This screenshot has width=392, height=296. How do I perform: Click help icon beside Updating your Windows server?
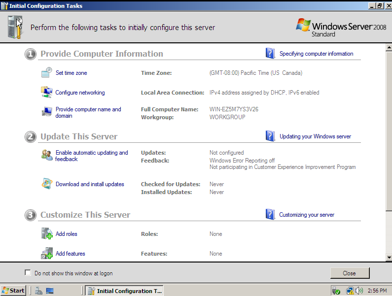click(x=270, y=136)
